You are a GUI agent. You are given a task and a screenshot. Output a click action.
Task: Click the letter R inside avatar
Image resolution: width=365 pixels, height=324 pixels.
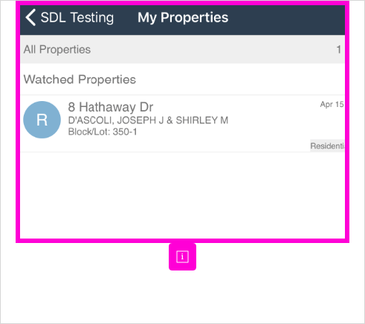click(42, 120)
